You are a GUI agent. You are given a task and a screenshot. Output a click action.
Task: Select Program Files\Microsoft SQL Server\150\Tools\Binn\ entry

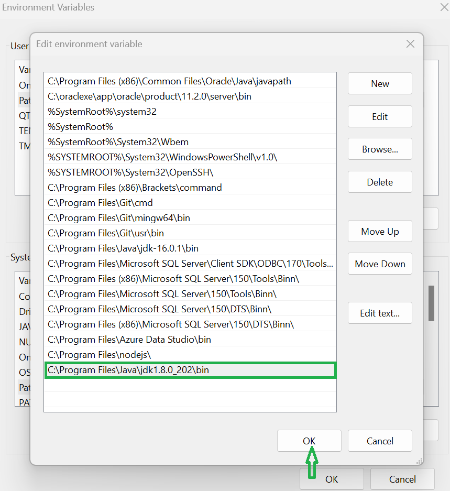tap(190, 294)
